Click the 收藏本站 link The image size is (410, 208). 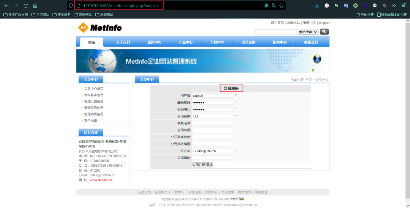click(x=293, y=23)
